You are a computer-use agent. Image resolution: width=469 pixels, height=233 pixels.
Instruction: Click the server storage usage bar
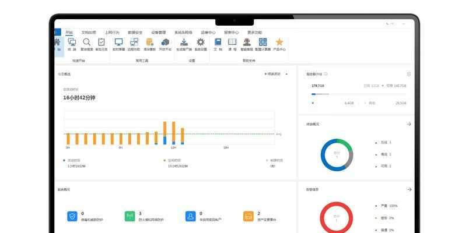click(x=359, y=94)
